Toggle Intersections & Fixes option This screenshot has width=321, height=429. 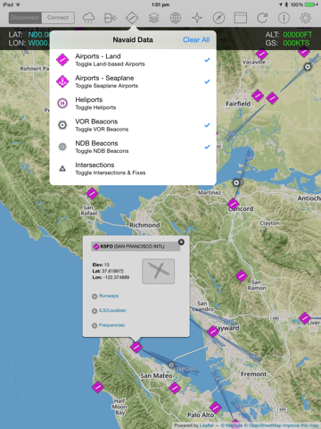click(133, 169)
